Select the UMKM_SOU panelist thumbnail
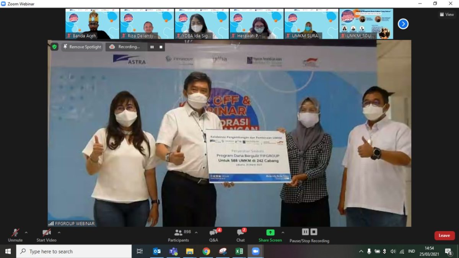 click(x=366, y=24)
